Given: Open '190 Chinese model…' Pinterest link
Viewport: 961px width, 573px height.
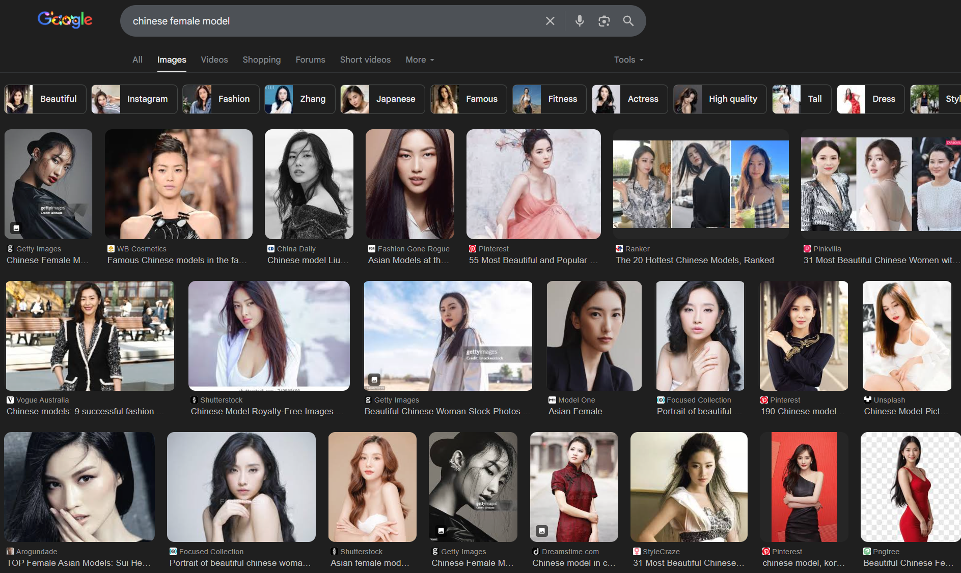Looking at the screenshot, I should (803, 411).
